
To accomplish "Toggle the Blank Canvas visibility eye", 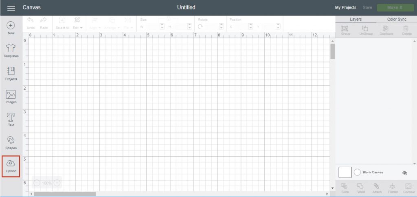I will (x=404, y=173).
